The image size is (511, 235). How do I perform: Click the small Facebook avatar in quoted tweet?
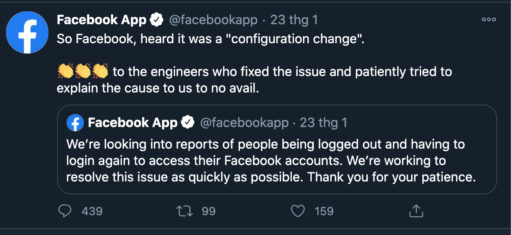tap(75, 123)
